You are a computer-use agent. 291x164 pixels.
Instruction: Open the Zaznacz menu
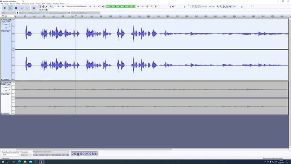(x=12, y=4)
